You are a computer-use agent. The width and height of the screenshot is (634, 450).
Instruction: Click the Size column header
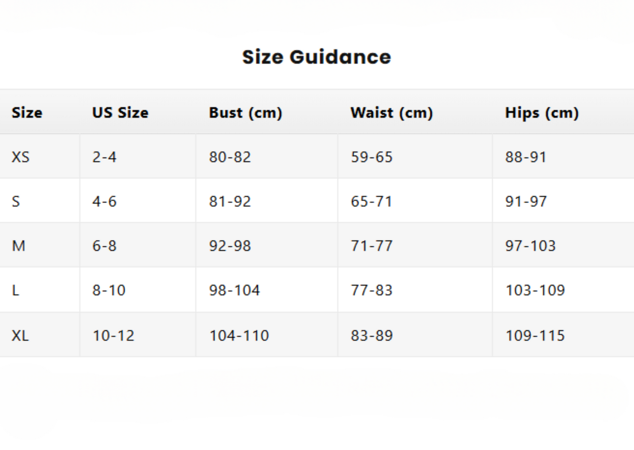coord(27,113)
